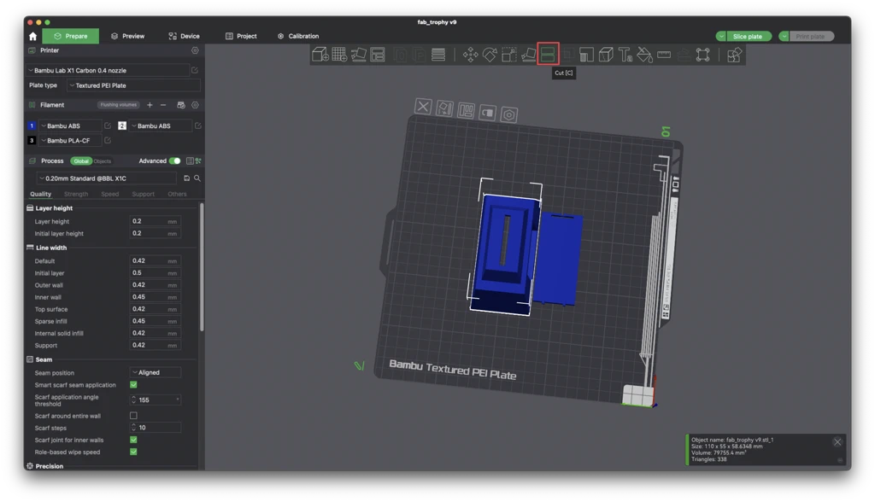The width and height of the screenshot is (875, 502).
Task: Open the 0.20mm Standard process preset dropdown
Action: [107, 178]
